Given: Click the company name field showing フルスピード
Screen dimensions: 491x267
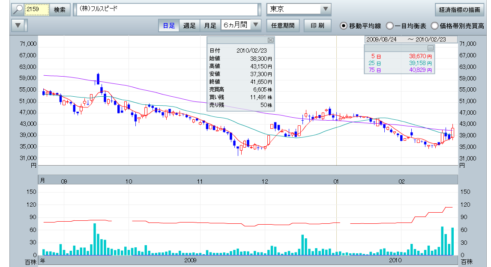Looking at the screenshot, I should pyautogui.click(x=166, y=9).
